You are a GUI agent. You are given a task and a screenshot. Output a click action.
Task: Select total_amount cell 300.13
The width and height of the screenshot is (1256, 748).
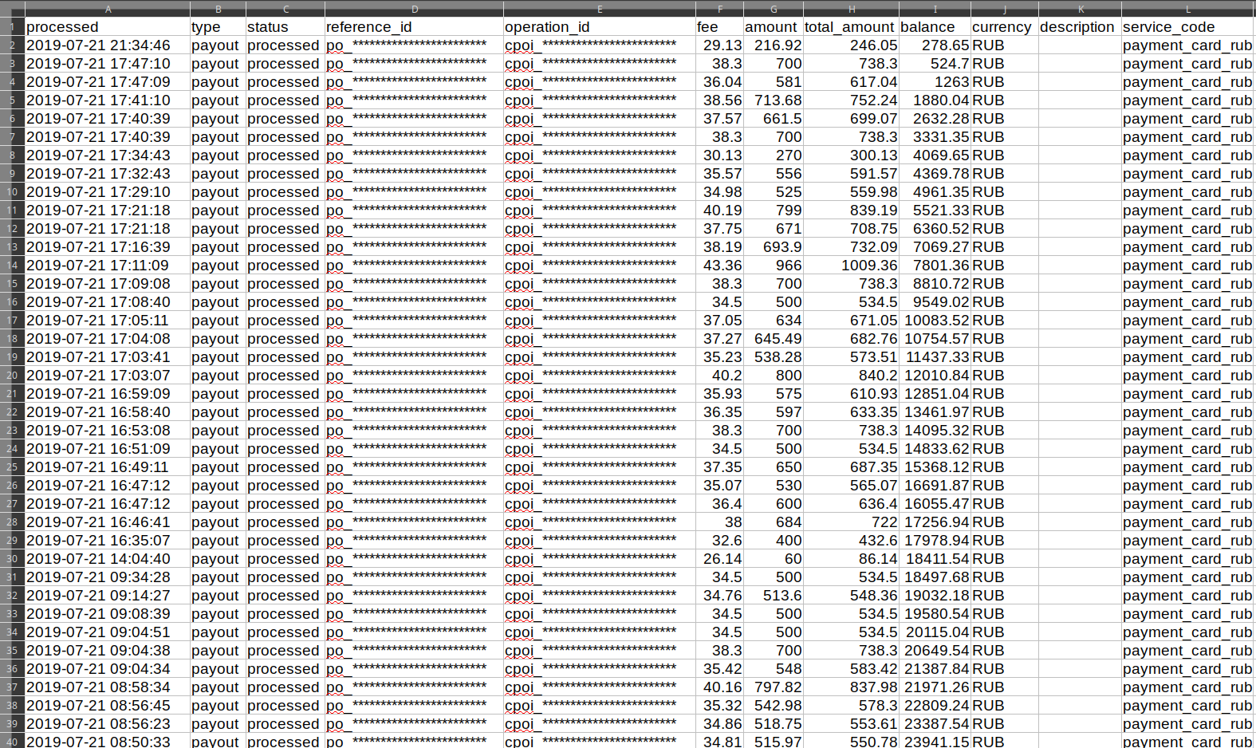pos(851,156)
